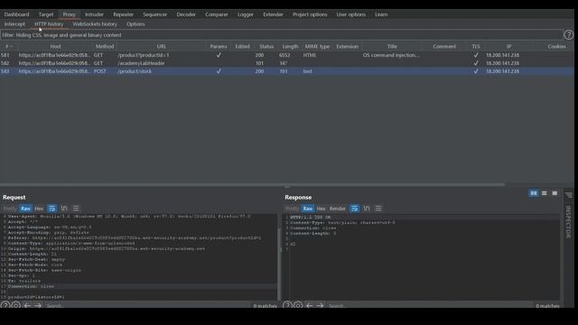
Task: Sort history by Status column
Action: click(266, 46)
